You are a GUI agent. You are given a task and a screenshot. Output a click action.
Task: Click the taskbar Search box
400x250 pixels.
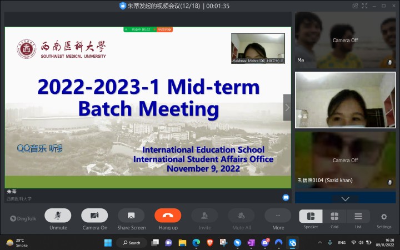(132, 243)
